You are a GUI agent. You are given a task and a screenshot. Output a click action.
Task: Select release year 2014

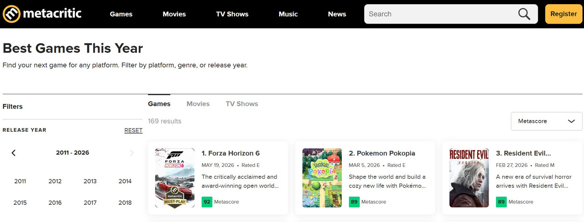125,181
